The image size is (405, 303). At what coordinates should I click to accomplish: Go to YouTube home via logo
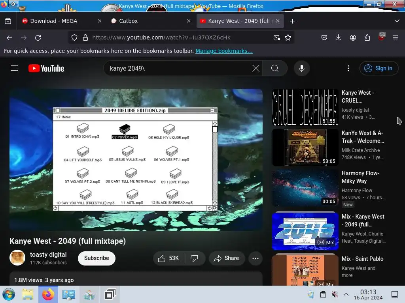46,68
